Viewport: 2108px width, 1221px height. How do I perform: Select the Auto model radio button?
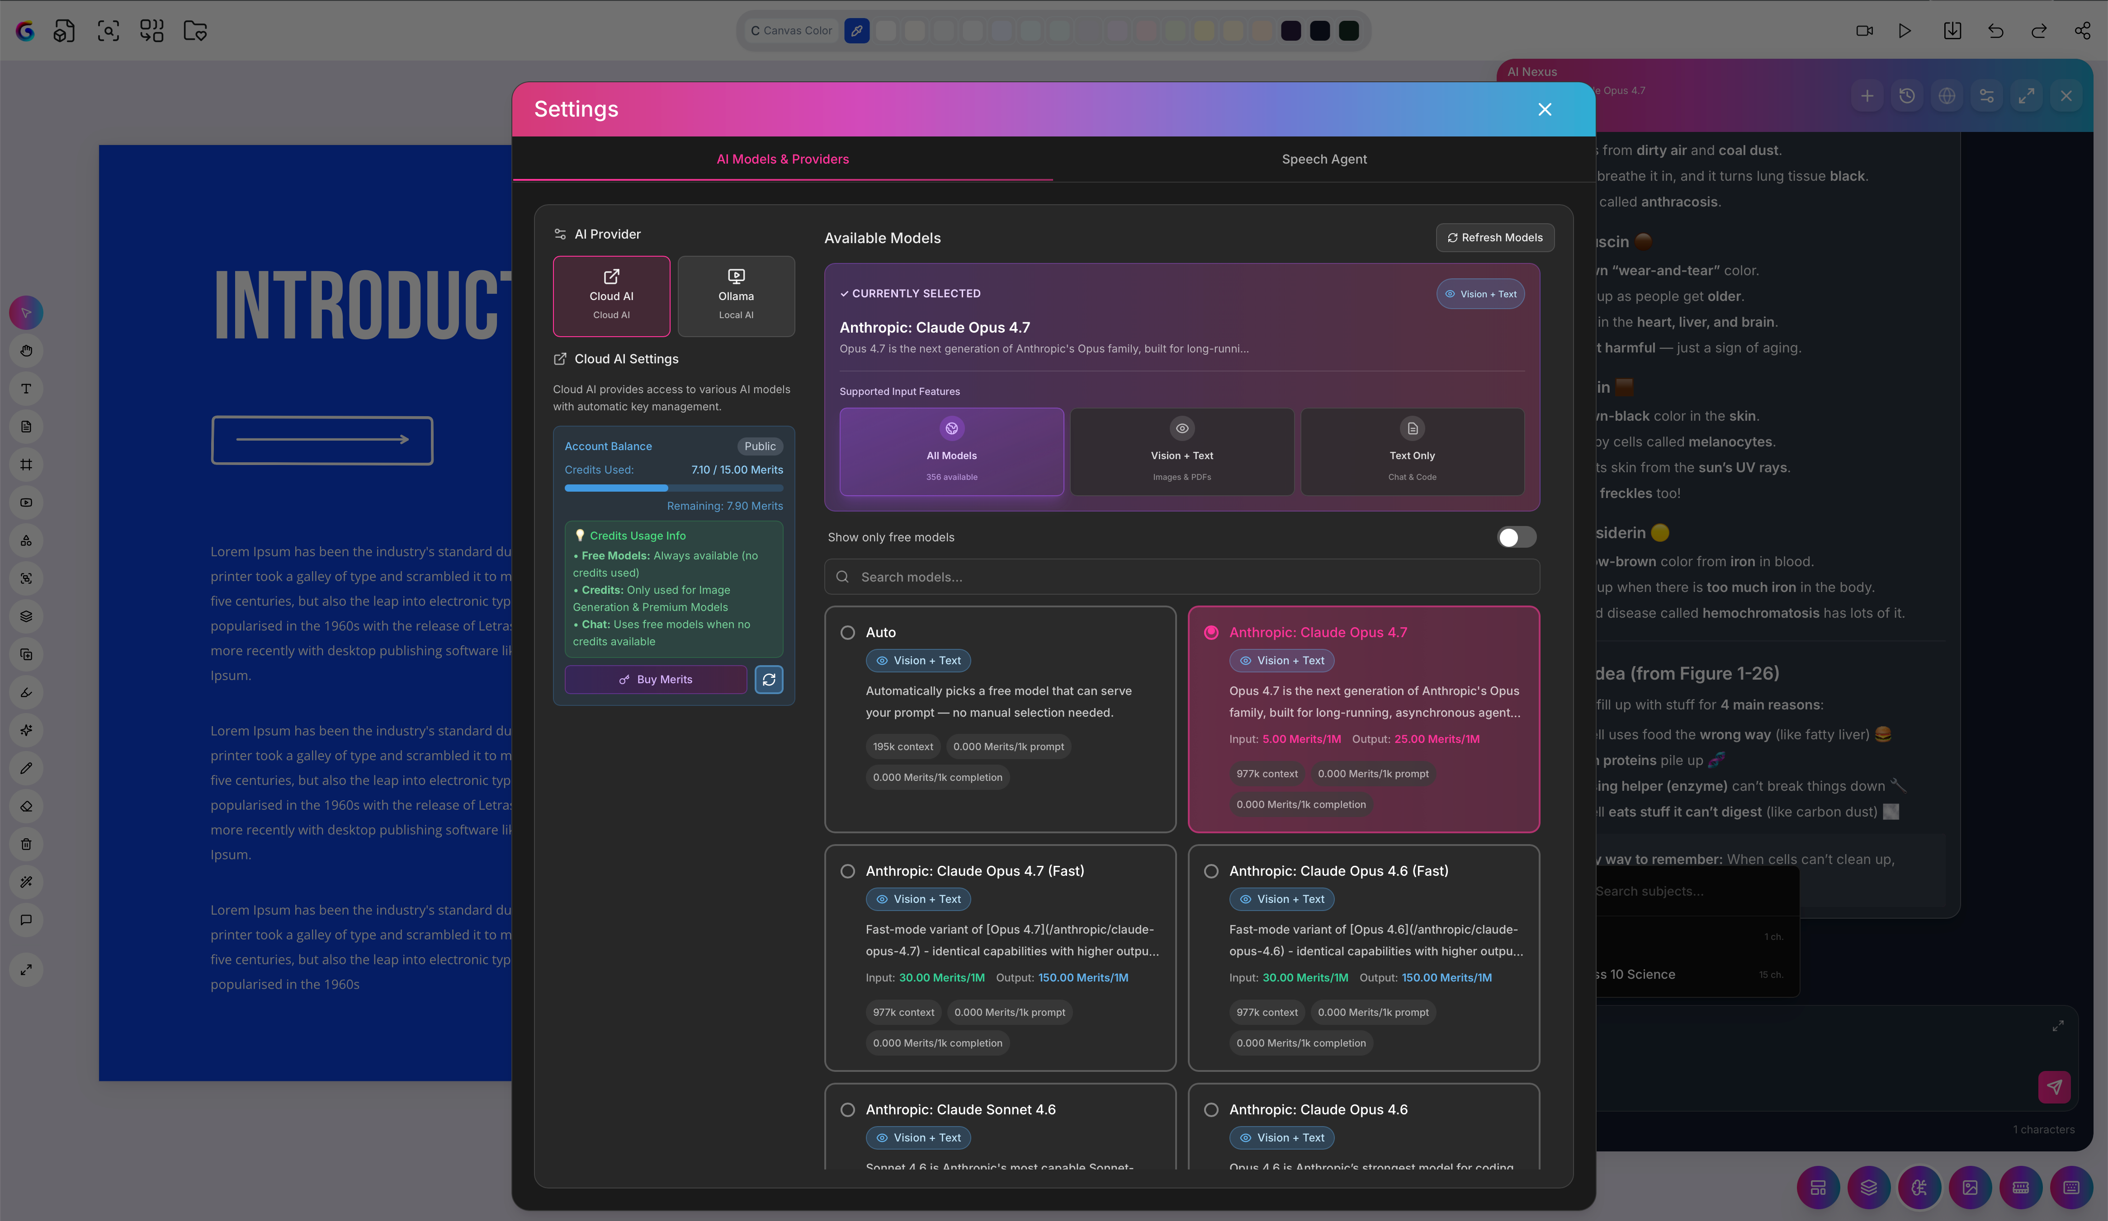coord(847,633)
